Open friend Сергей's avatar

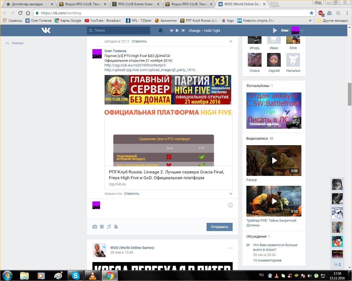(274, 60)
